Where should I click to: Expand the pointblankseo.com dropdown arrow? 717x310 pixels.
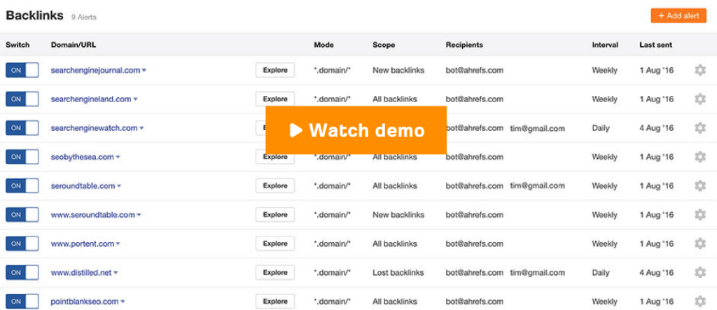(123, 302)
